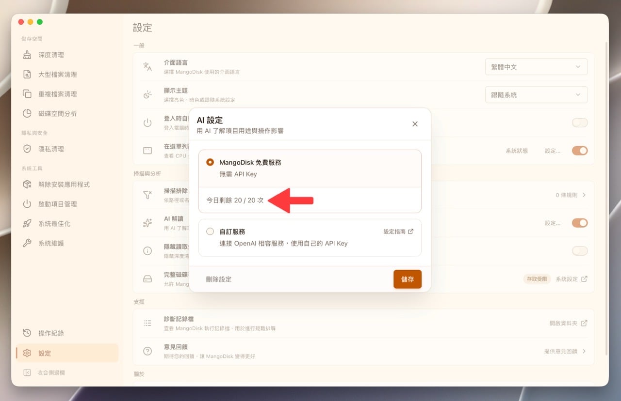Toggle the menu bar 系統狀態 switch
This screenshot has width=621, height=401.
click(580, 151)
